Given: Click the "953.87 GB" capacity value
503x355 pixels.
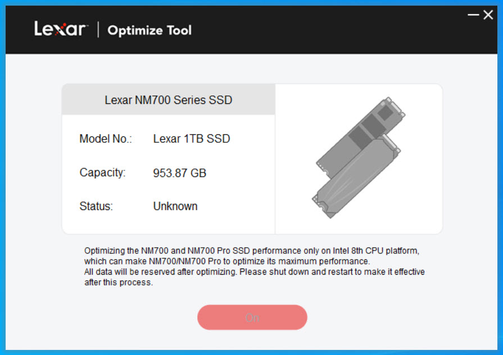Looking at the screenshot, I should coord(179,173).
